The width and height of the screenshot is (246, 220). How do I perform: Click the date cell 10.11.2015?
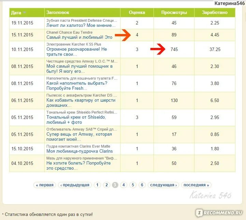coord(22,49)
